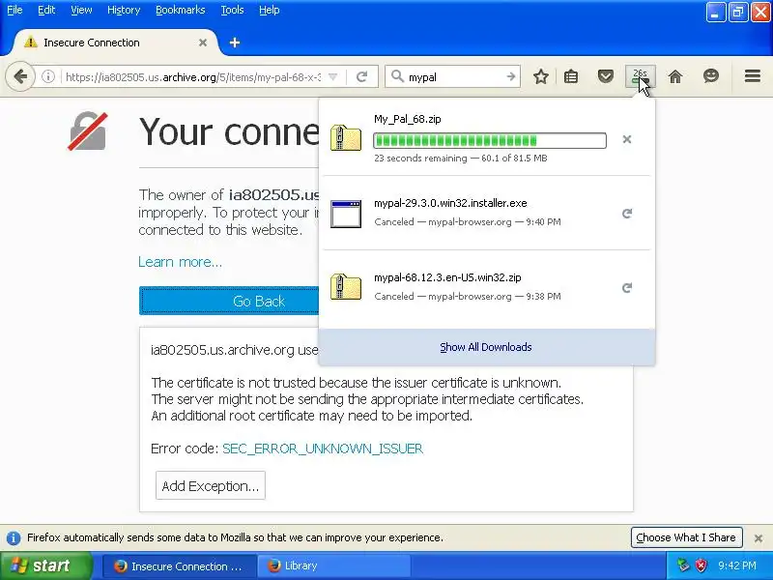This screenshot has height=580, width=773.
Task: Dismiss the Mozilla data notification bar
Action: pos(759,538)
